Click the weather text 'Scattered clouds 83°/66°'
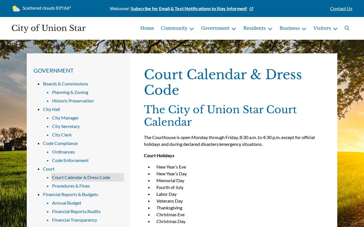Screen dimensions: 364x227 (x=47, y=8)
